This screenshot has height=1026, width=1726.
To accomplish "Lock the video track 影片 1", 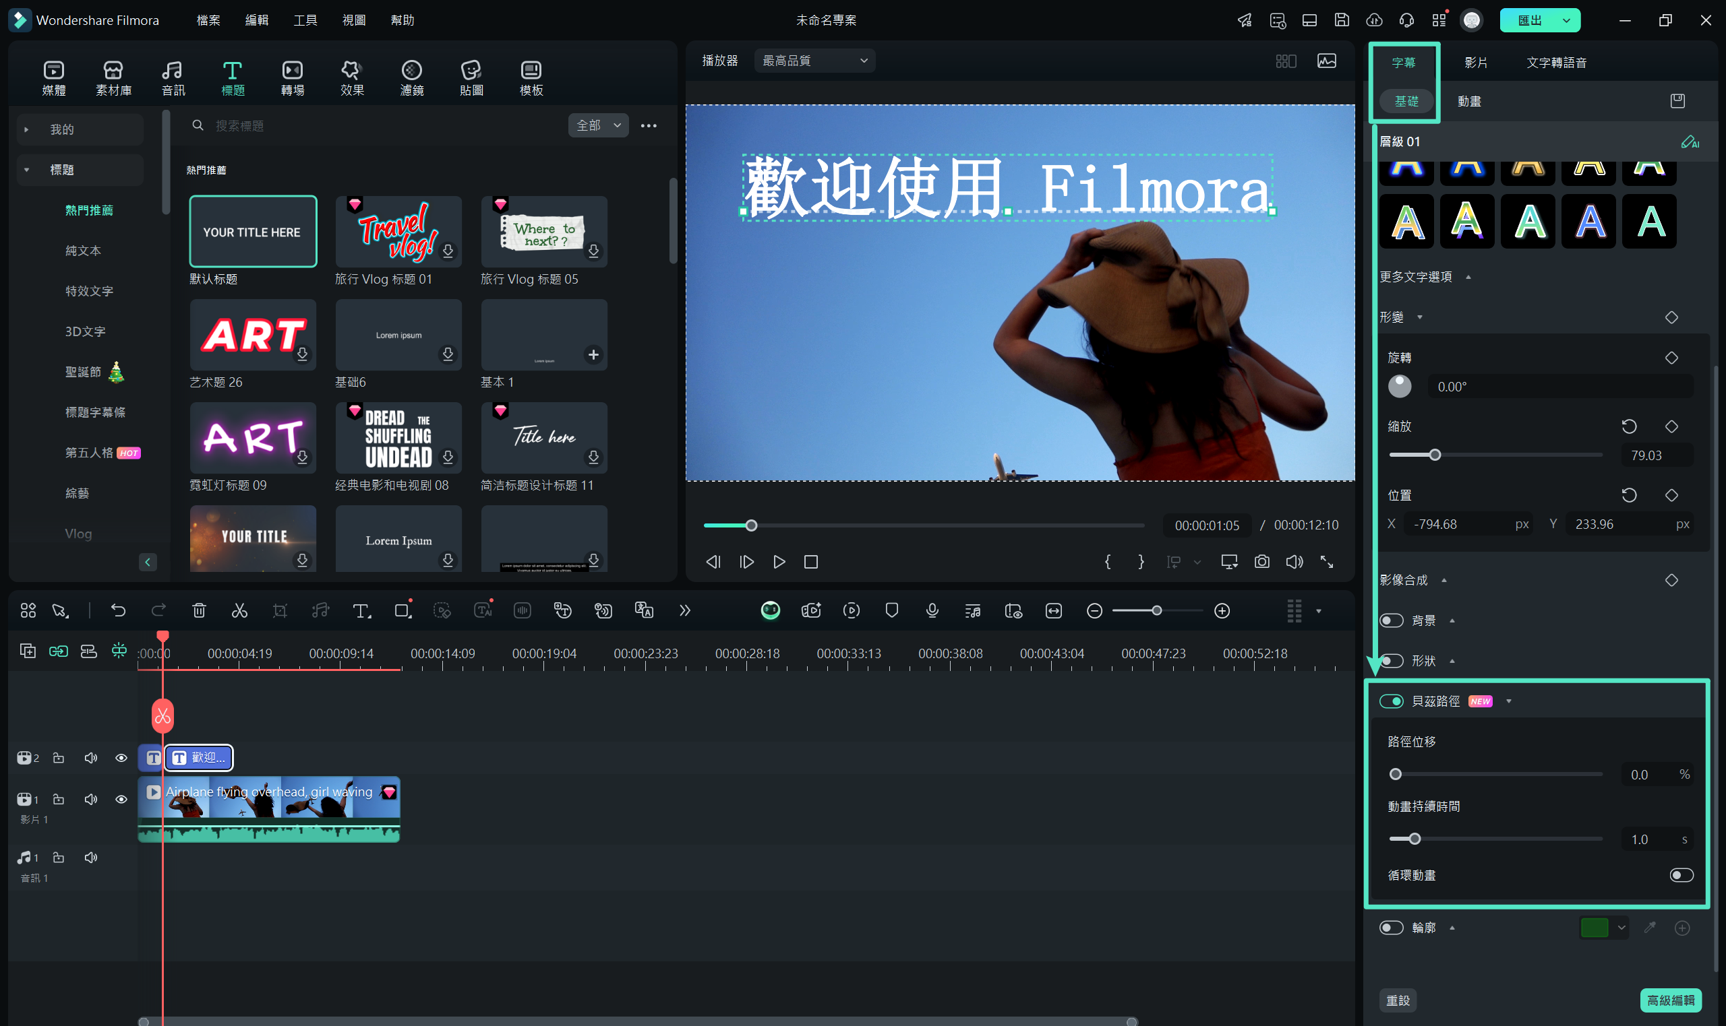I will point(59,799).
